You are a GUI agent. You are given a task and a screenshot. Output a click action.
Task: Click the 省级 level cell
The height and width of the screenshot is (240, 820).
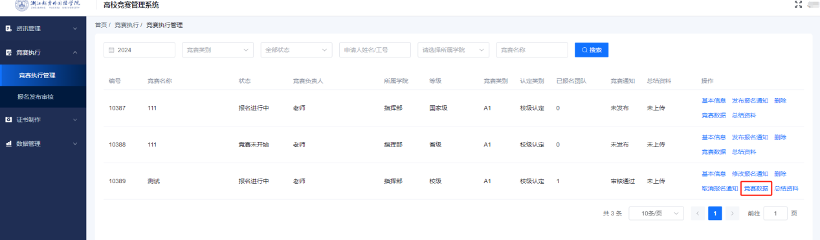coord(436,145)
